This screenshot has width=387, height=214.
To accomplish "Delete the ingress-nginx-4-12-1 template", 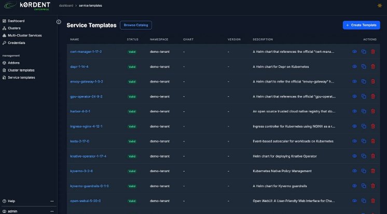I will pyautogui.click(x=373, y=126).
